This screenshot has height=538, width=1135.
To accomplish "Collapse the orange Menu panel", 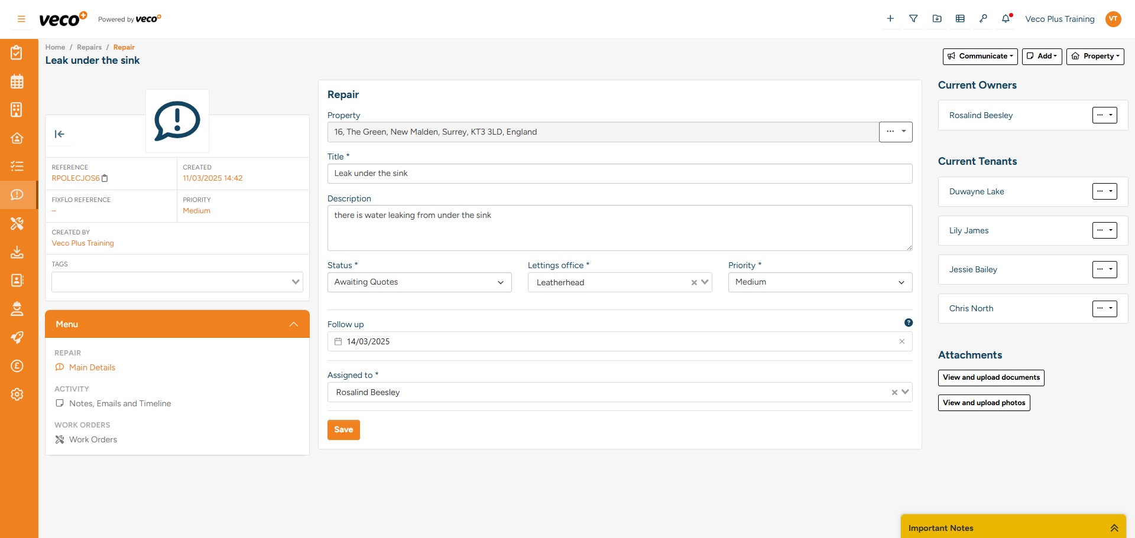I will click(294, 324).
